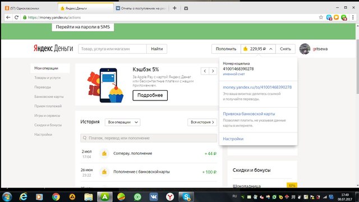
Task: Launch Internet Explorer from the taskbar
Action: (24, 197)
